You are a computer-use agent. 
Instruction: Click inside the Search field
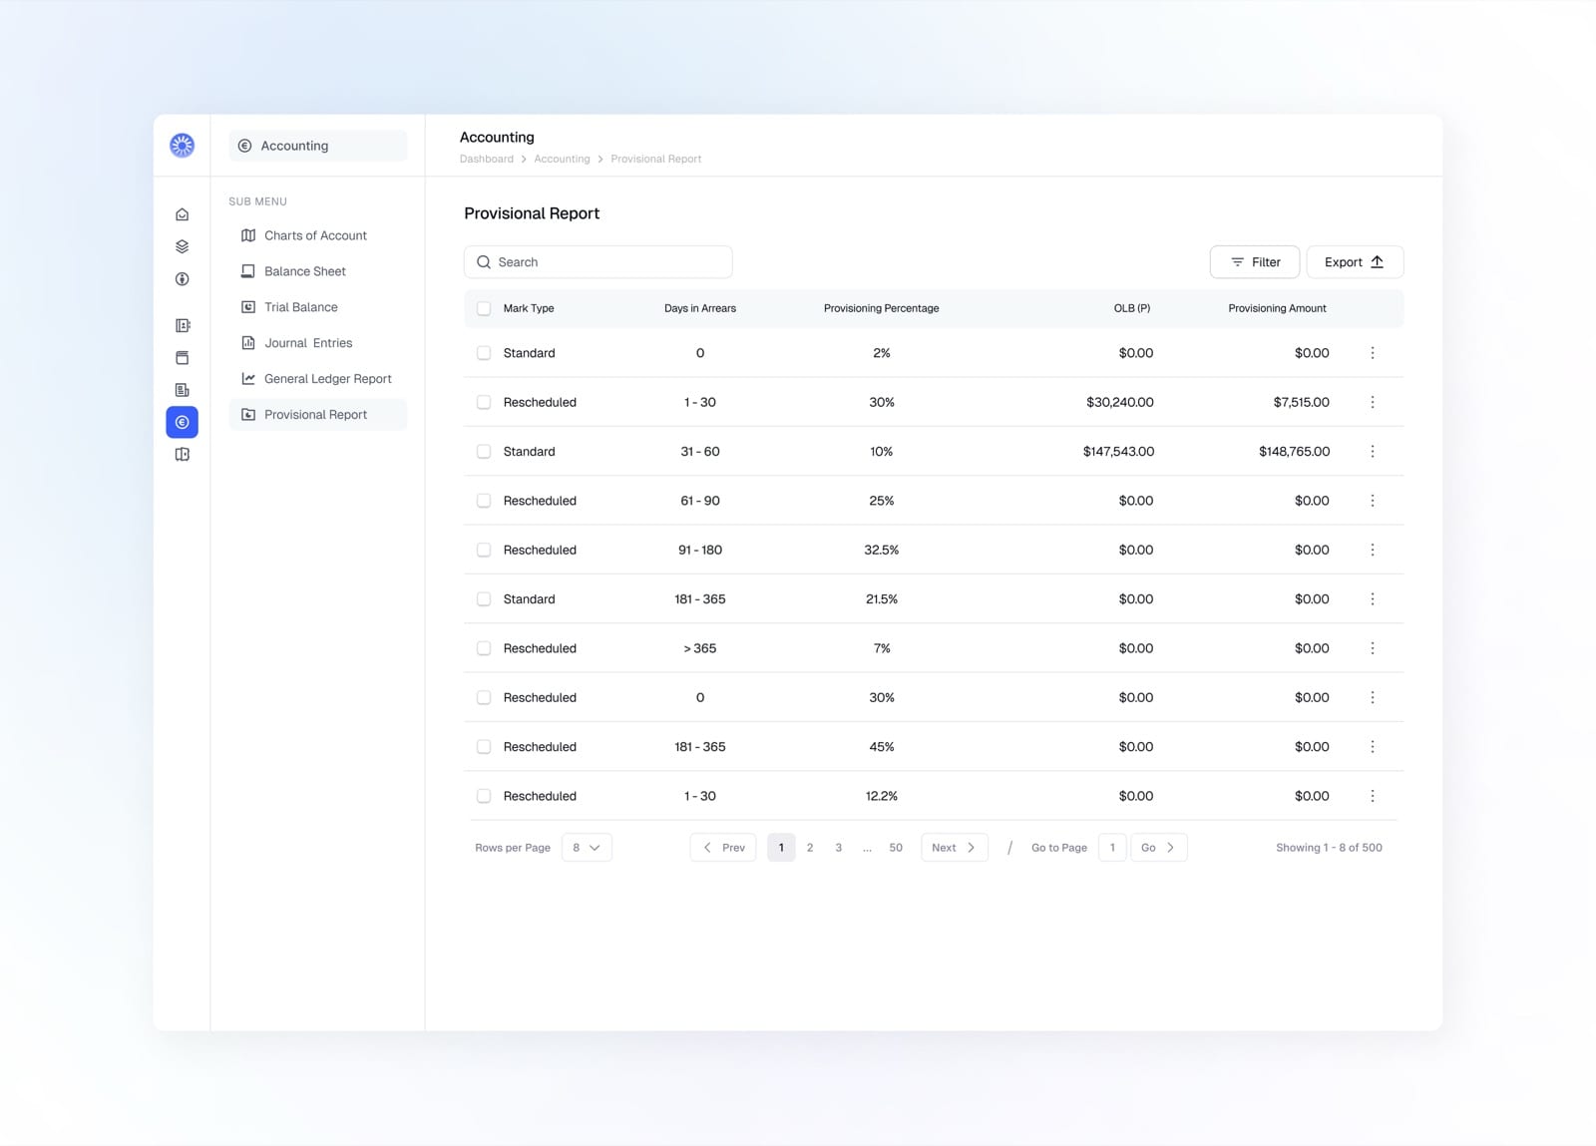coord(598,262)
